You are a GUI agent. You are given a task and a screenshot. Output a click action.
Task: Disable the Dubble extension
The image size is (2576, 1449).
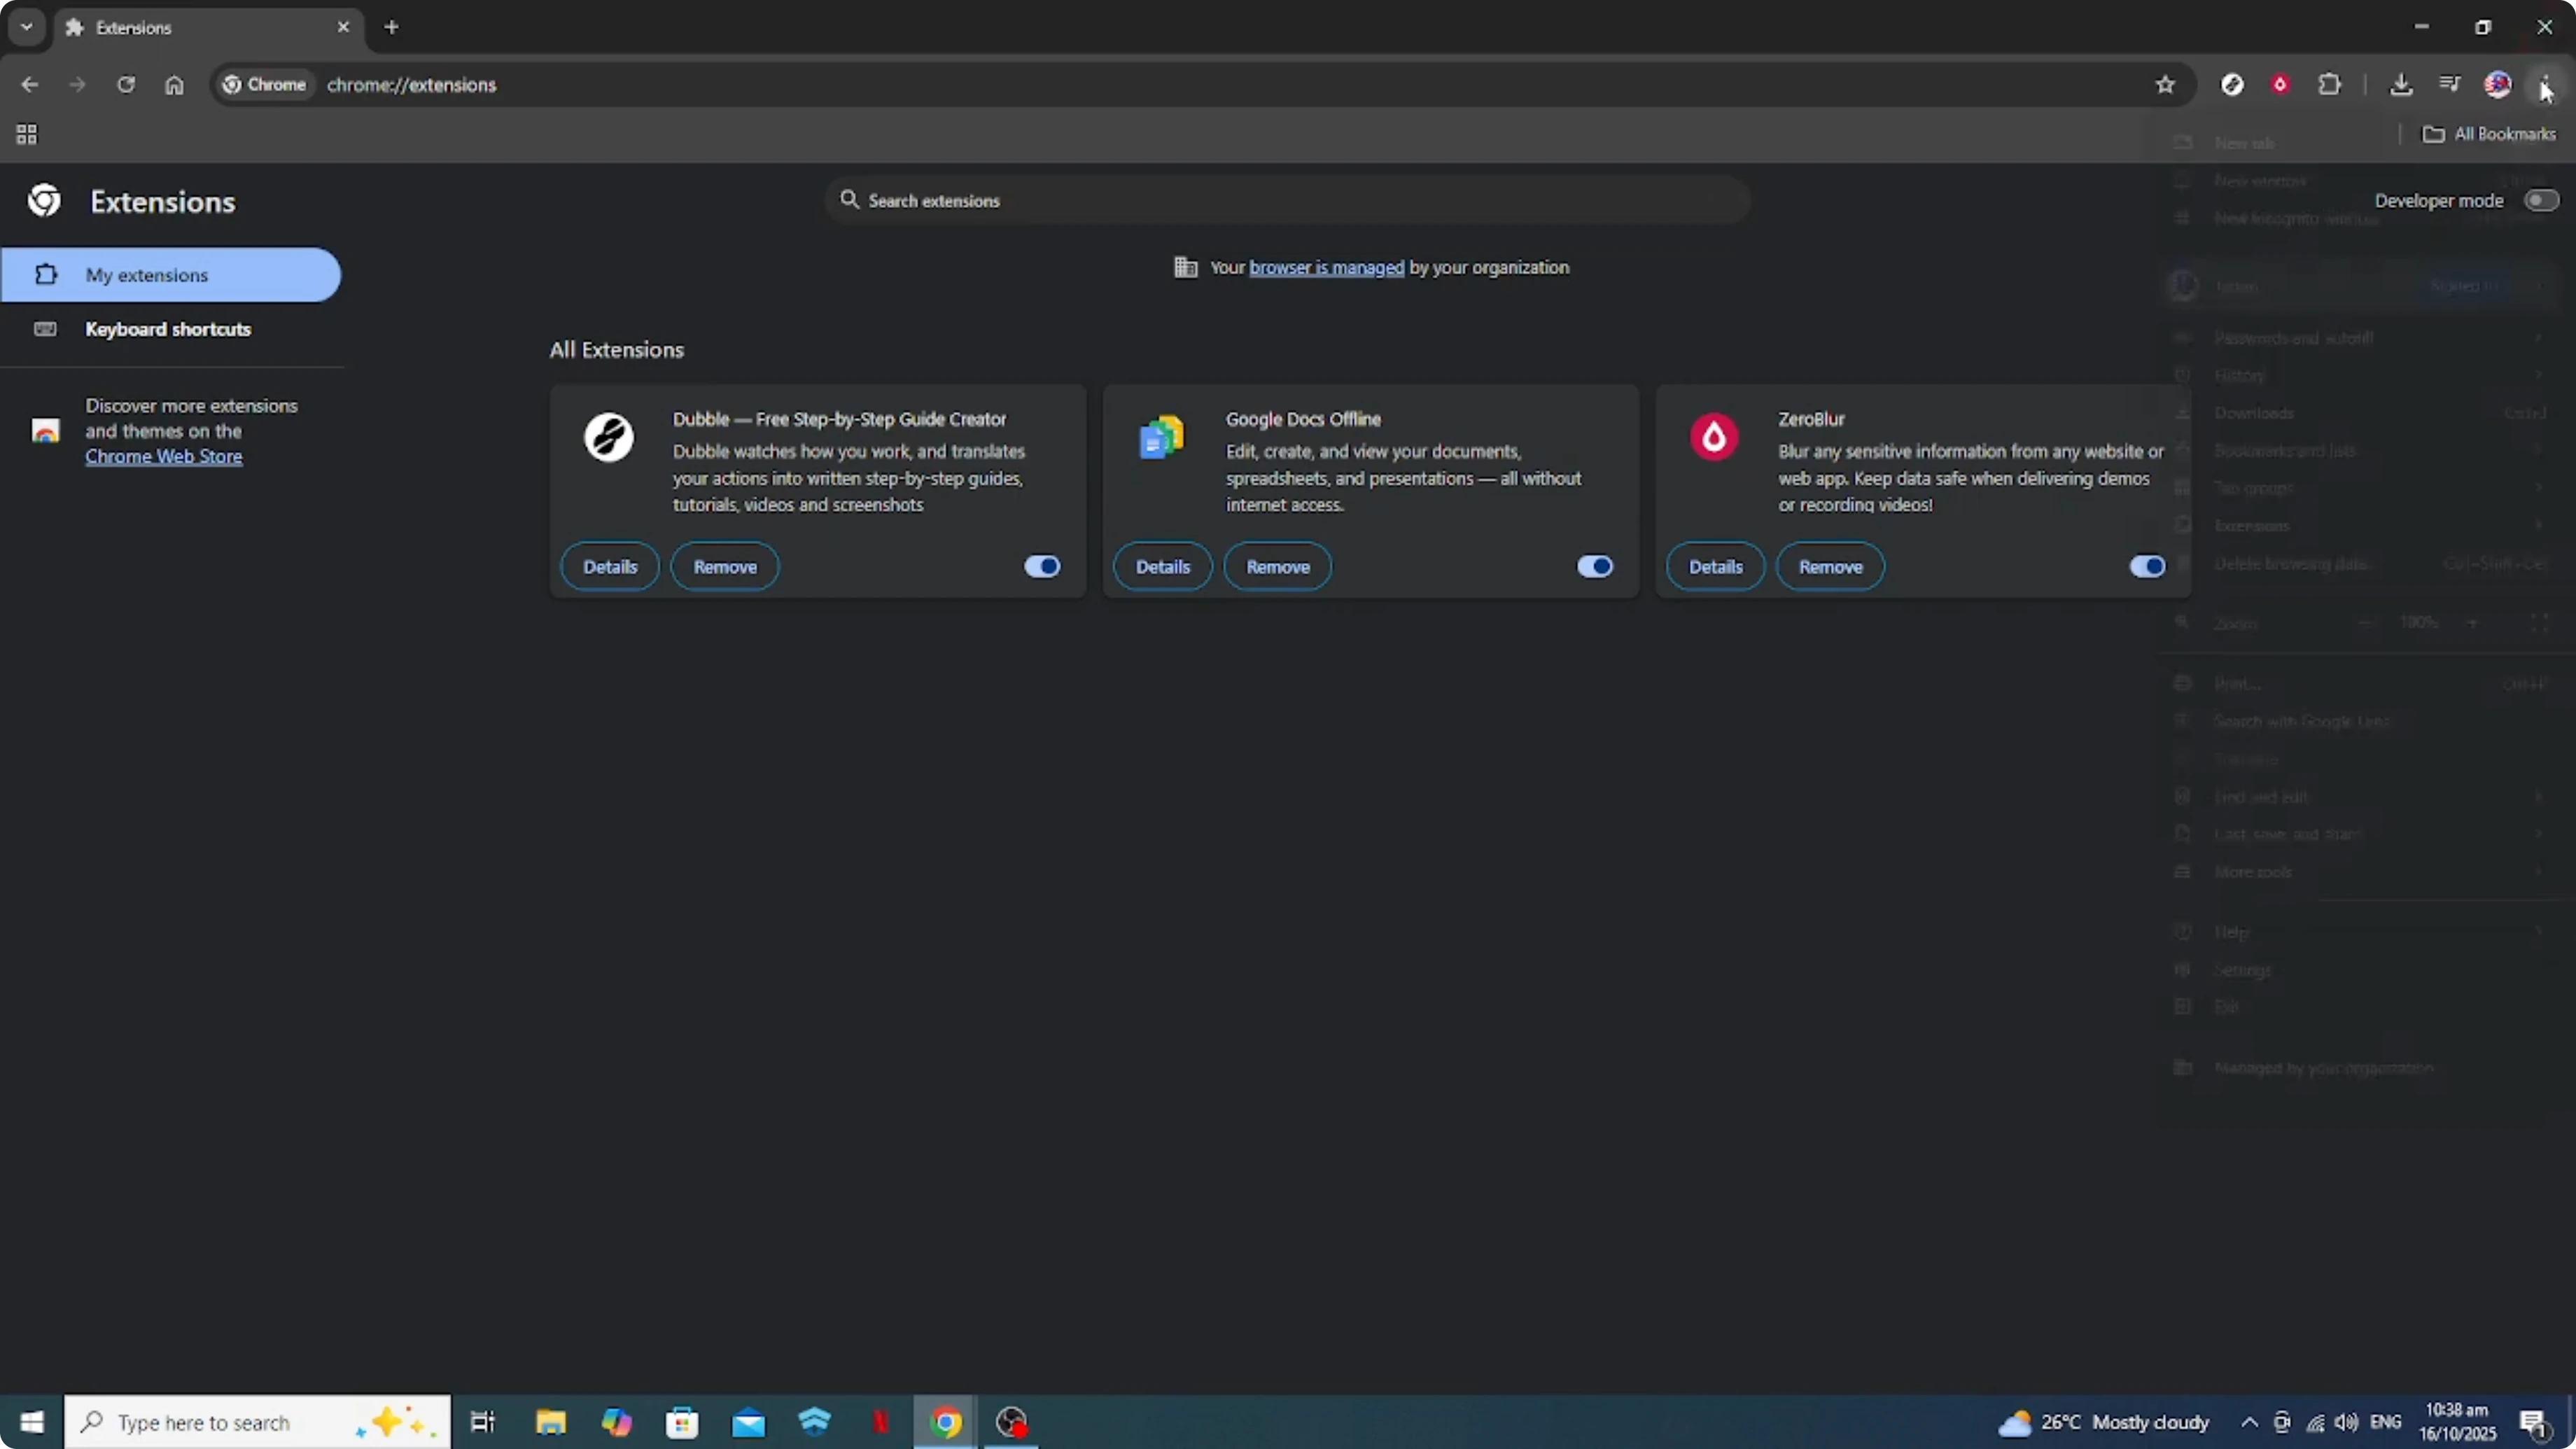(x=1041, y=566)
